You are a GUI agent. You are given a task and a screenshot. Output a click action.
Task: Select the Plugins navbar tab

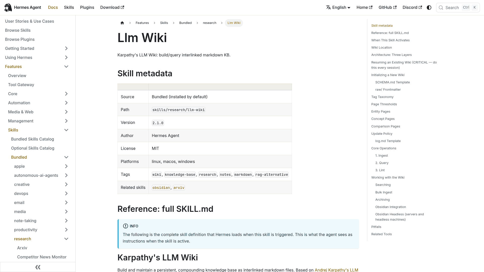pos(87,7)
